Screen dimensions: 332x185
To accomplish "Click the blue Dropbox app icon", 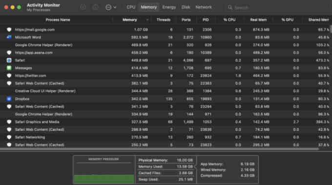I will coord(9,99).
